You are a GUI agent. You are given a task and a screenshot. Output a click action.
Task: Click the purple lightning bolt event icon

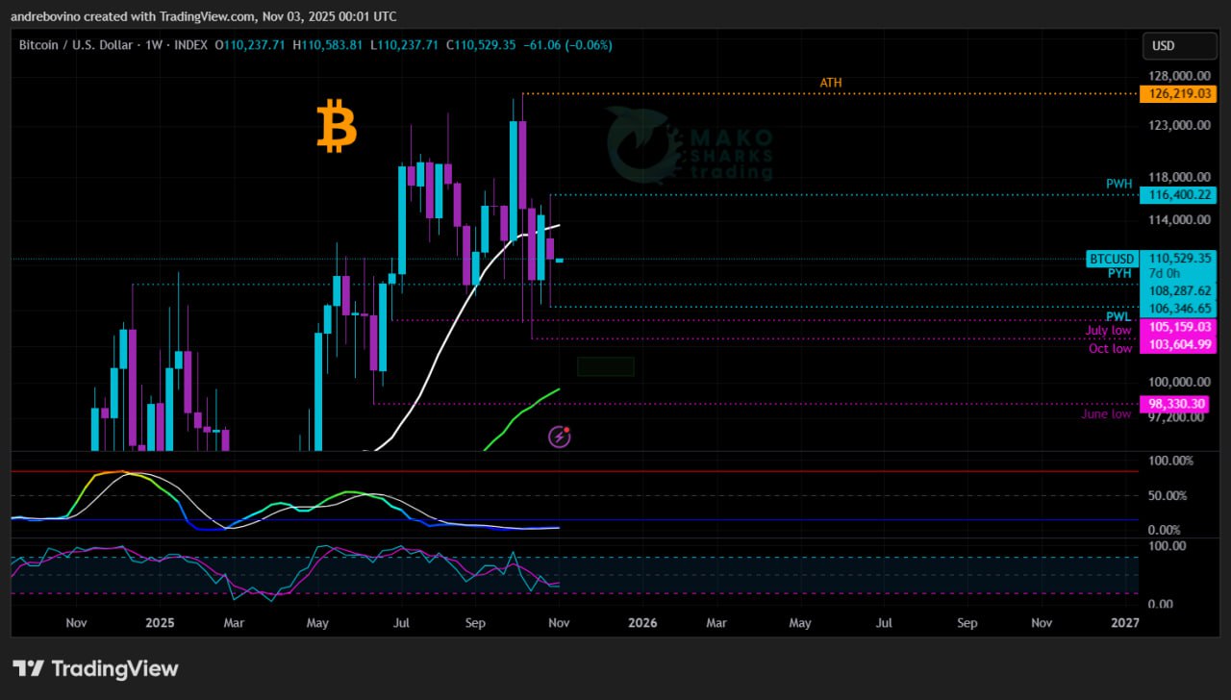click(560, 437)
